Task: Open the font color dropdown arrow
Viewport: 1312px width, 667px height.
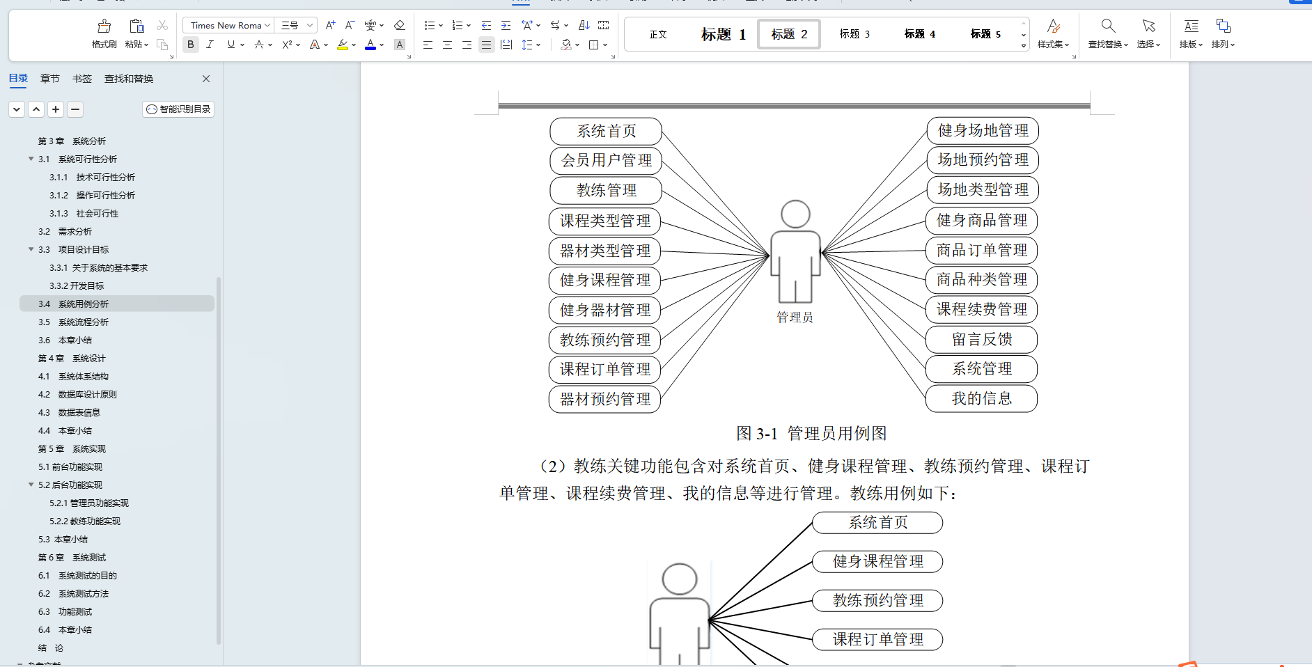Action: click(x=382, y=45)
